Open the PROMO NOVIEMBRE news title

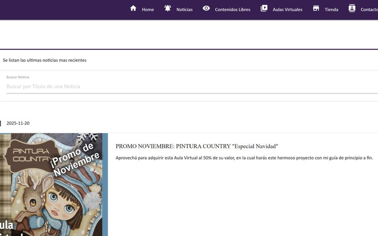pos(197,146)
